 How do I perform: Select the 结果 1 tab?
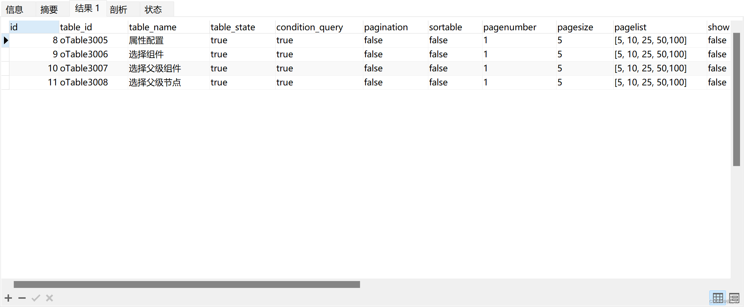87,8
